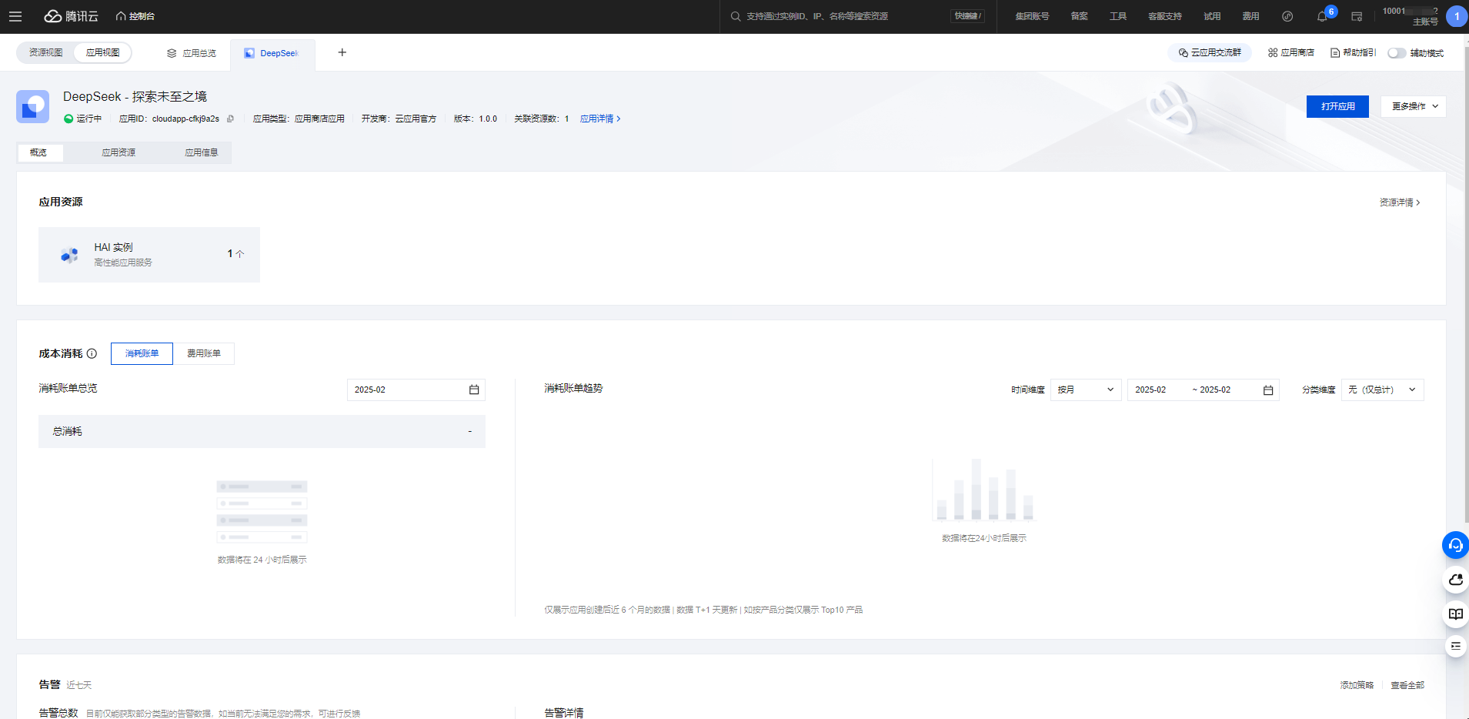Expand the 时间维度 按月 dropdown
The height and width of the screenshot is (719, 1469).
click(1086, 390)
